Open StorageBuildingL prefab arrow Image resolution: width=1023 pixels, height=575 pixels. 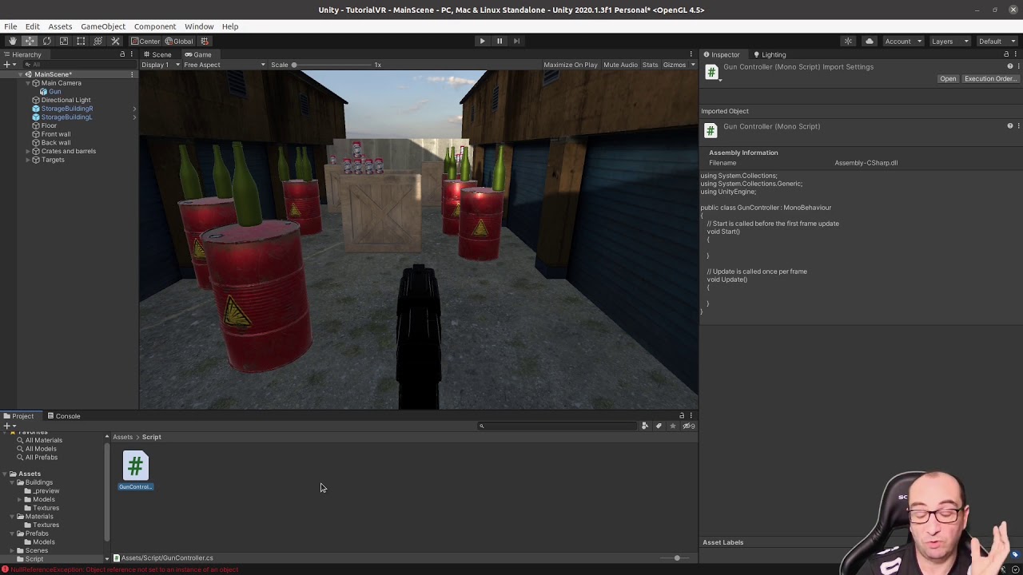133,117
